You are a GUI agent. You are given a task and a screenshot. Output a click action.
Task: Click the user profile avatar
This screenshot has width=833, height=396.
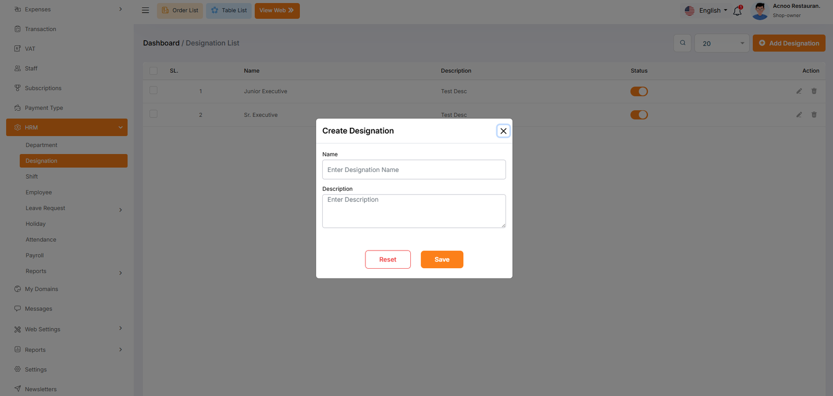[760, 11]
